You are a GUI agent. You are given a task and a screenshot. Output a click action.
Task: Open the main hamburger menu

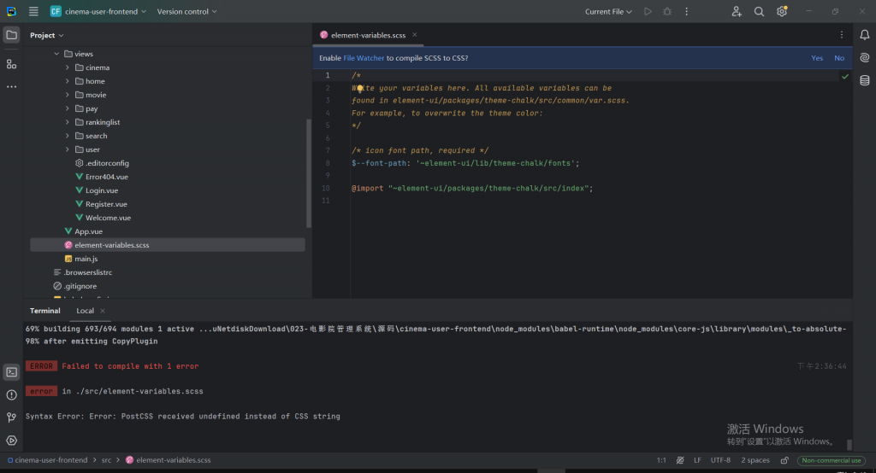(33, 11)
